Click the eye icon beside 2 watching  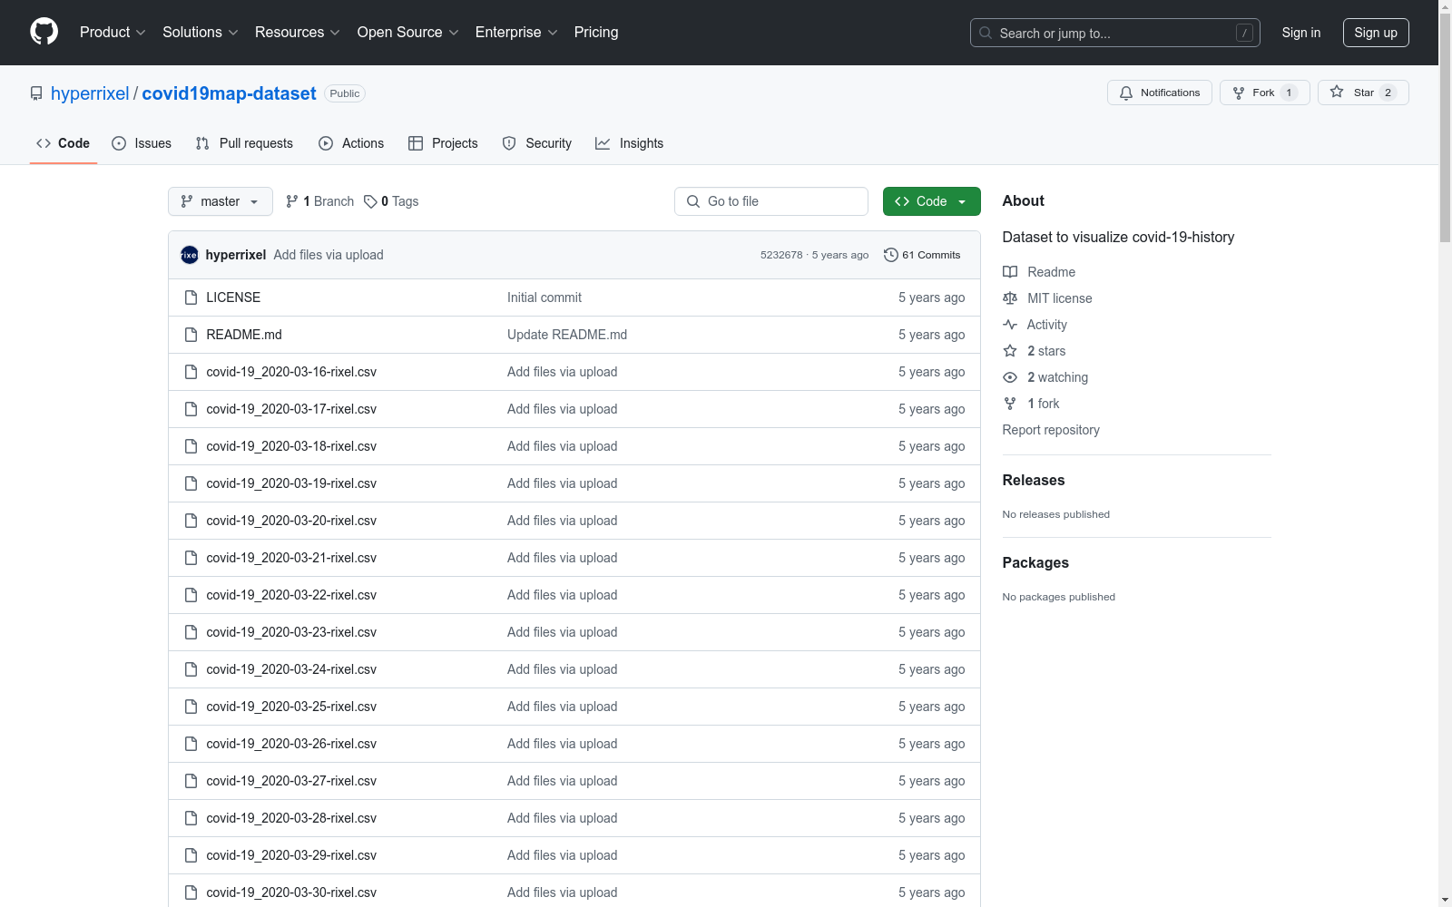tap(1010, 377)
